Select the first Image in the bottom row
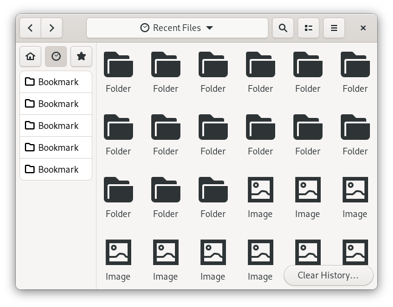This screenshot has height=307, width=393. coord(118,260)
